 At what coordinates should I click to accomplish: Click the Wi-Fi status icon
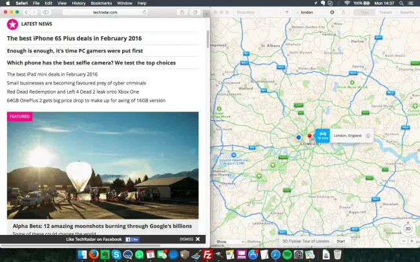coord(347,3)
